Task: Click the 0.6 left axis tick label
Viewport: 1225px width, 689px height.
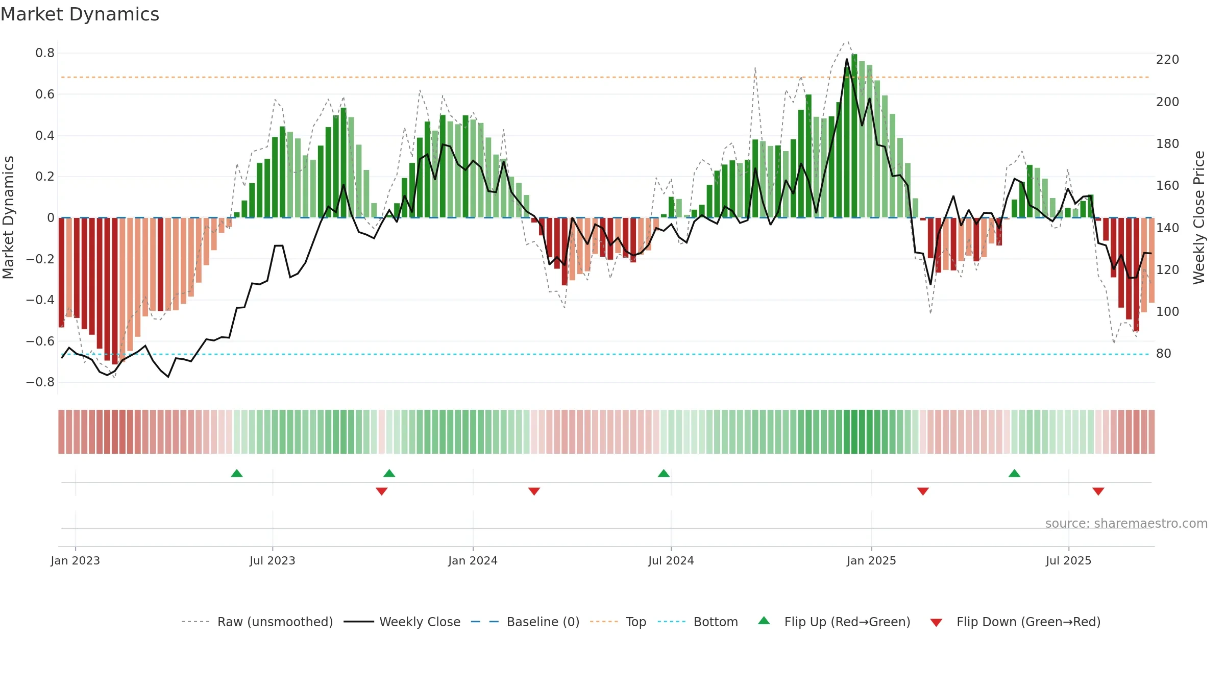Action: coord(45,94)
